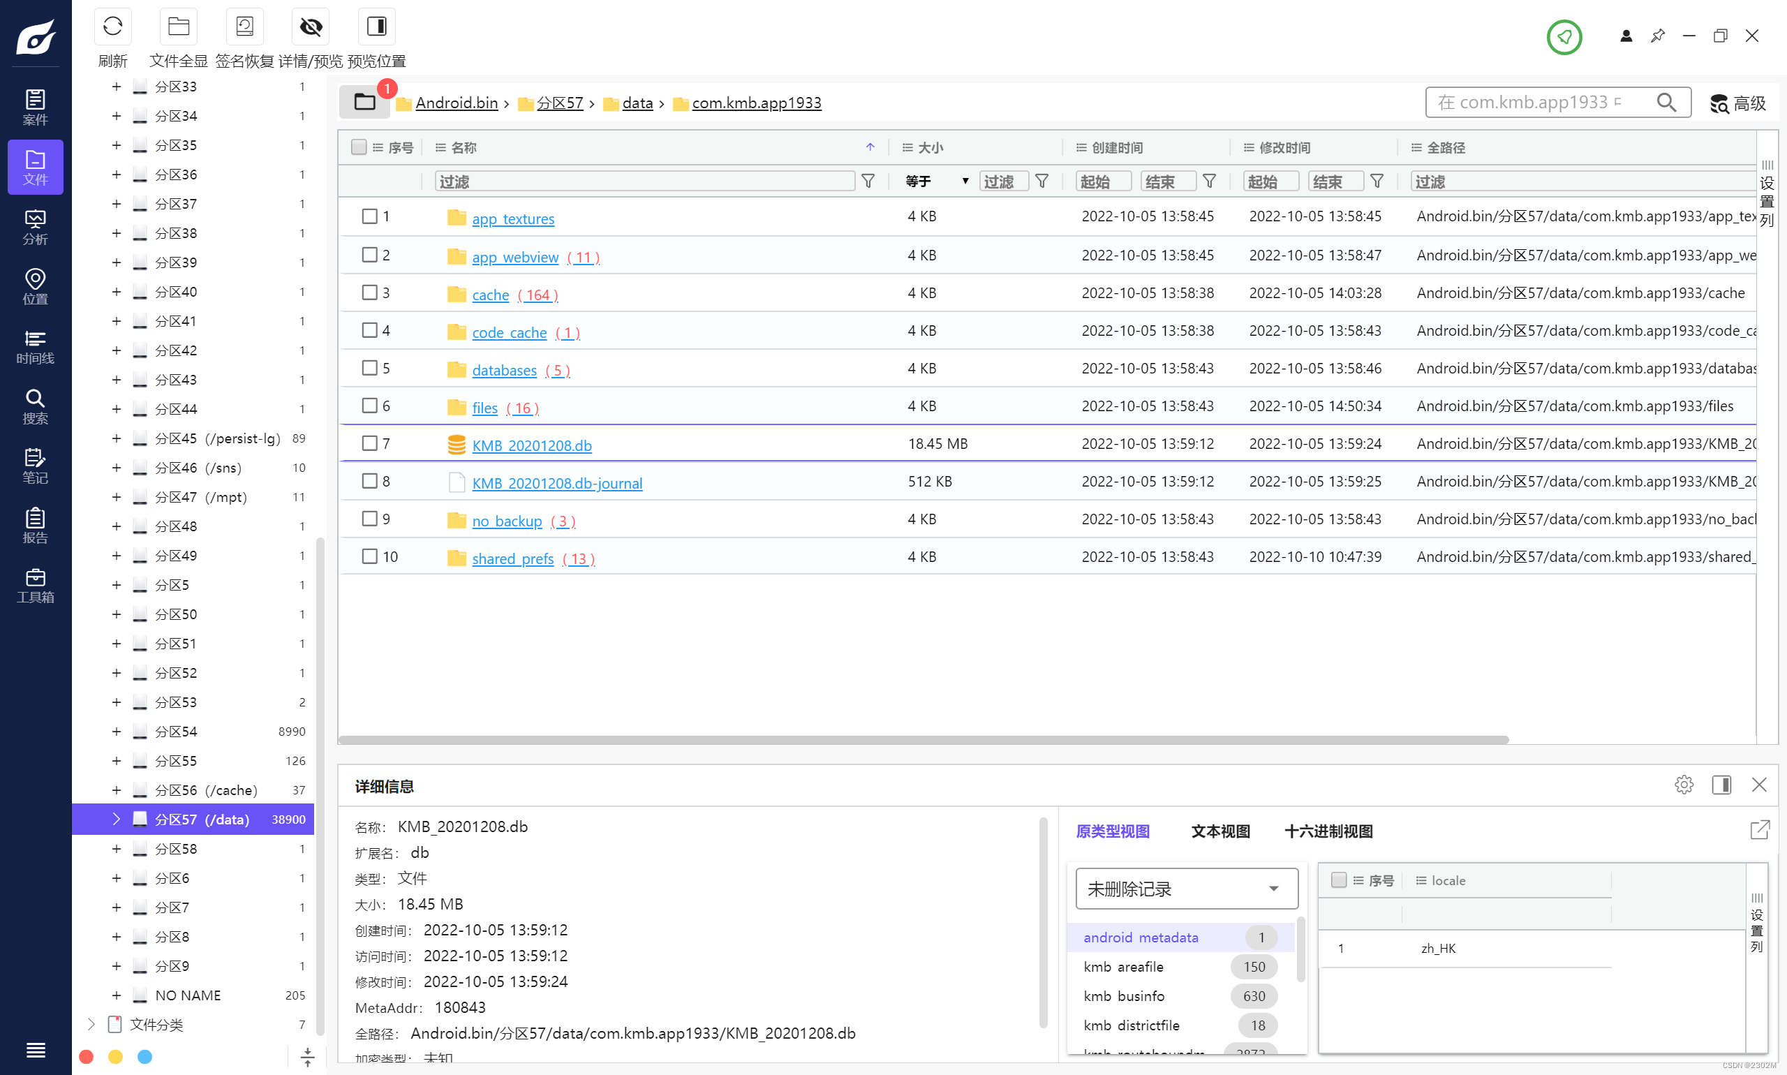Image resolution: width=1787 pixels, height=1075 pixels.
Task: Open the files folder link
Action: (x=484, y=408)
